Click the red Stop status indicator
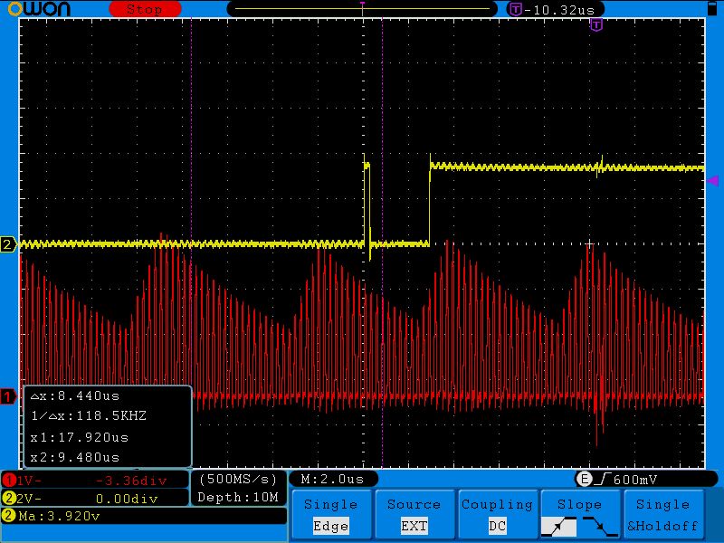 (145, 9)
